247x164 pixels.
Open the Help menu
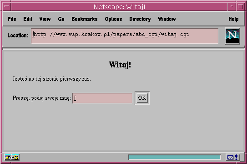(233, 19)
